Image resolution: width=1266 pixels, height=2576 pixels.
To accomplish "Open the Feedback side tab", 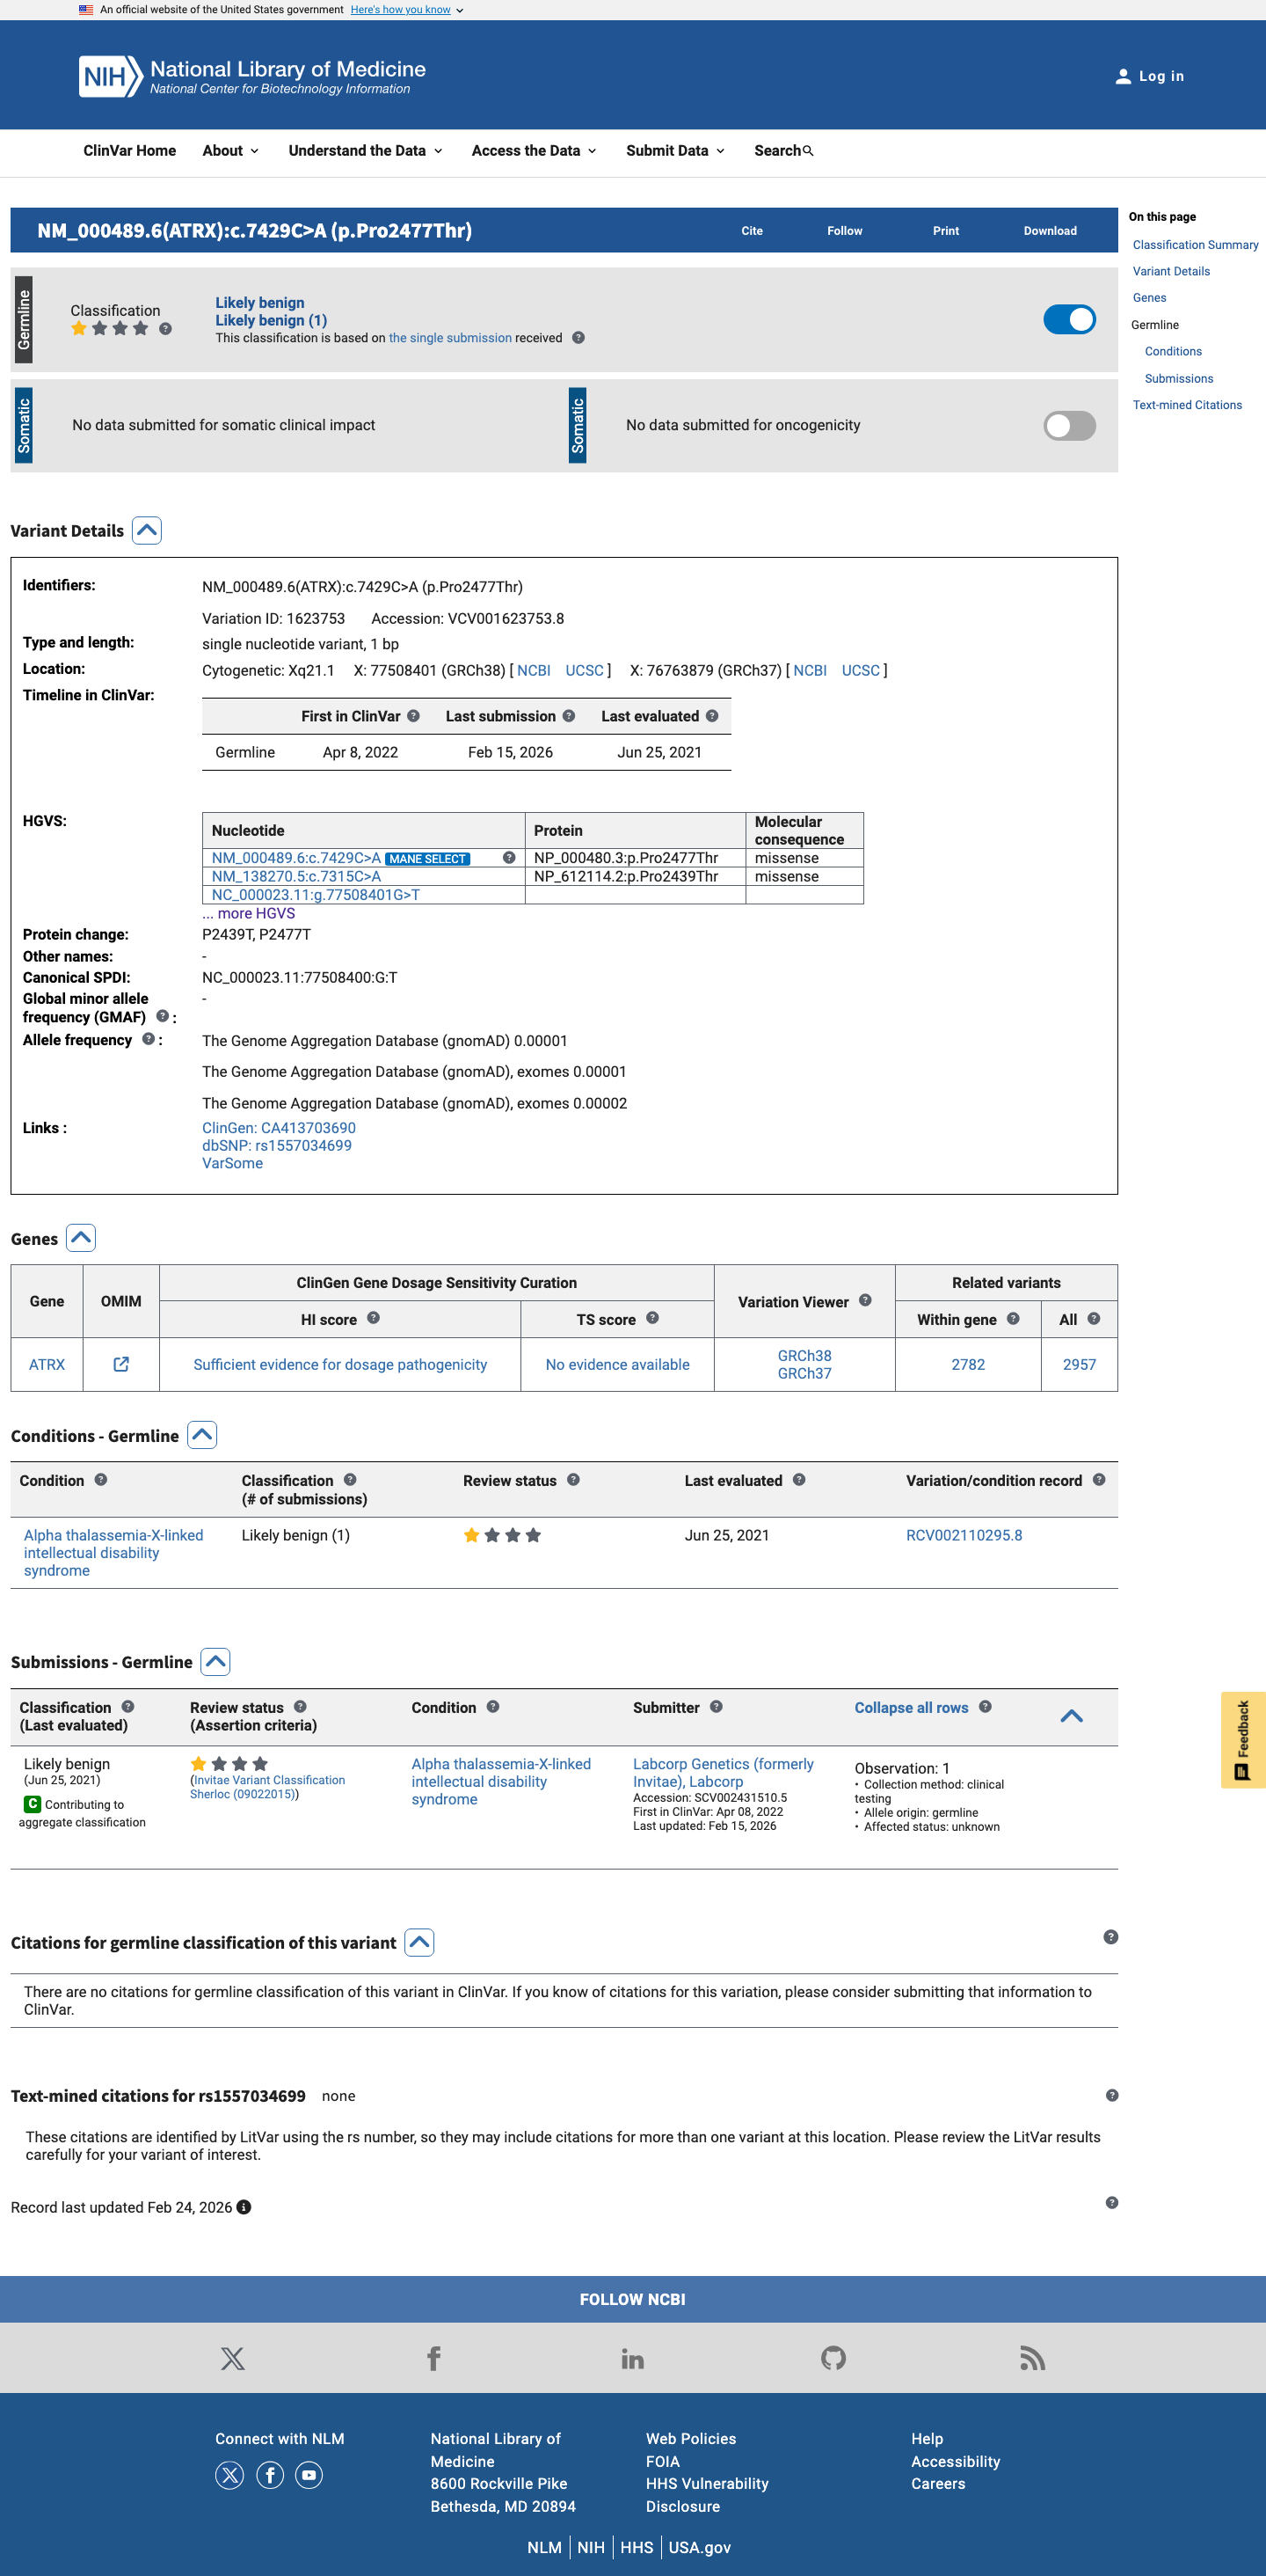I will [1243, 1739].
